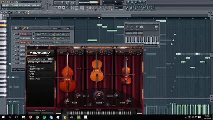The image size is (213, 120).
Task: Open the Playlist view icon in the top toolbar
Action: coord(128,2)
